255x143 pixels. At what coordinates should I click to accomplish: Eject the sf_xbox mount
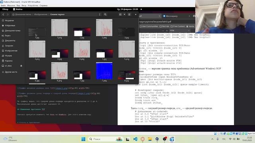point(21,66)
